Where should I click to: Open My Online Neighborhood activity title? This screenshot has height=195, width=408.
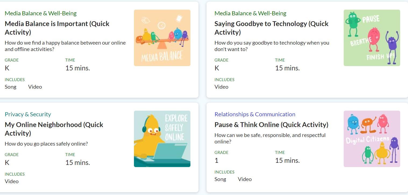pos(54,129)
